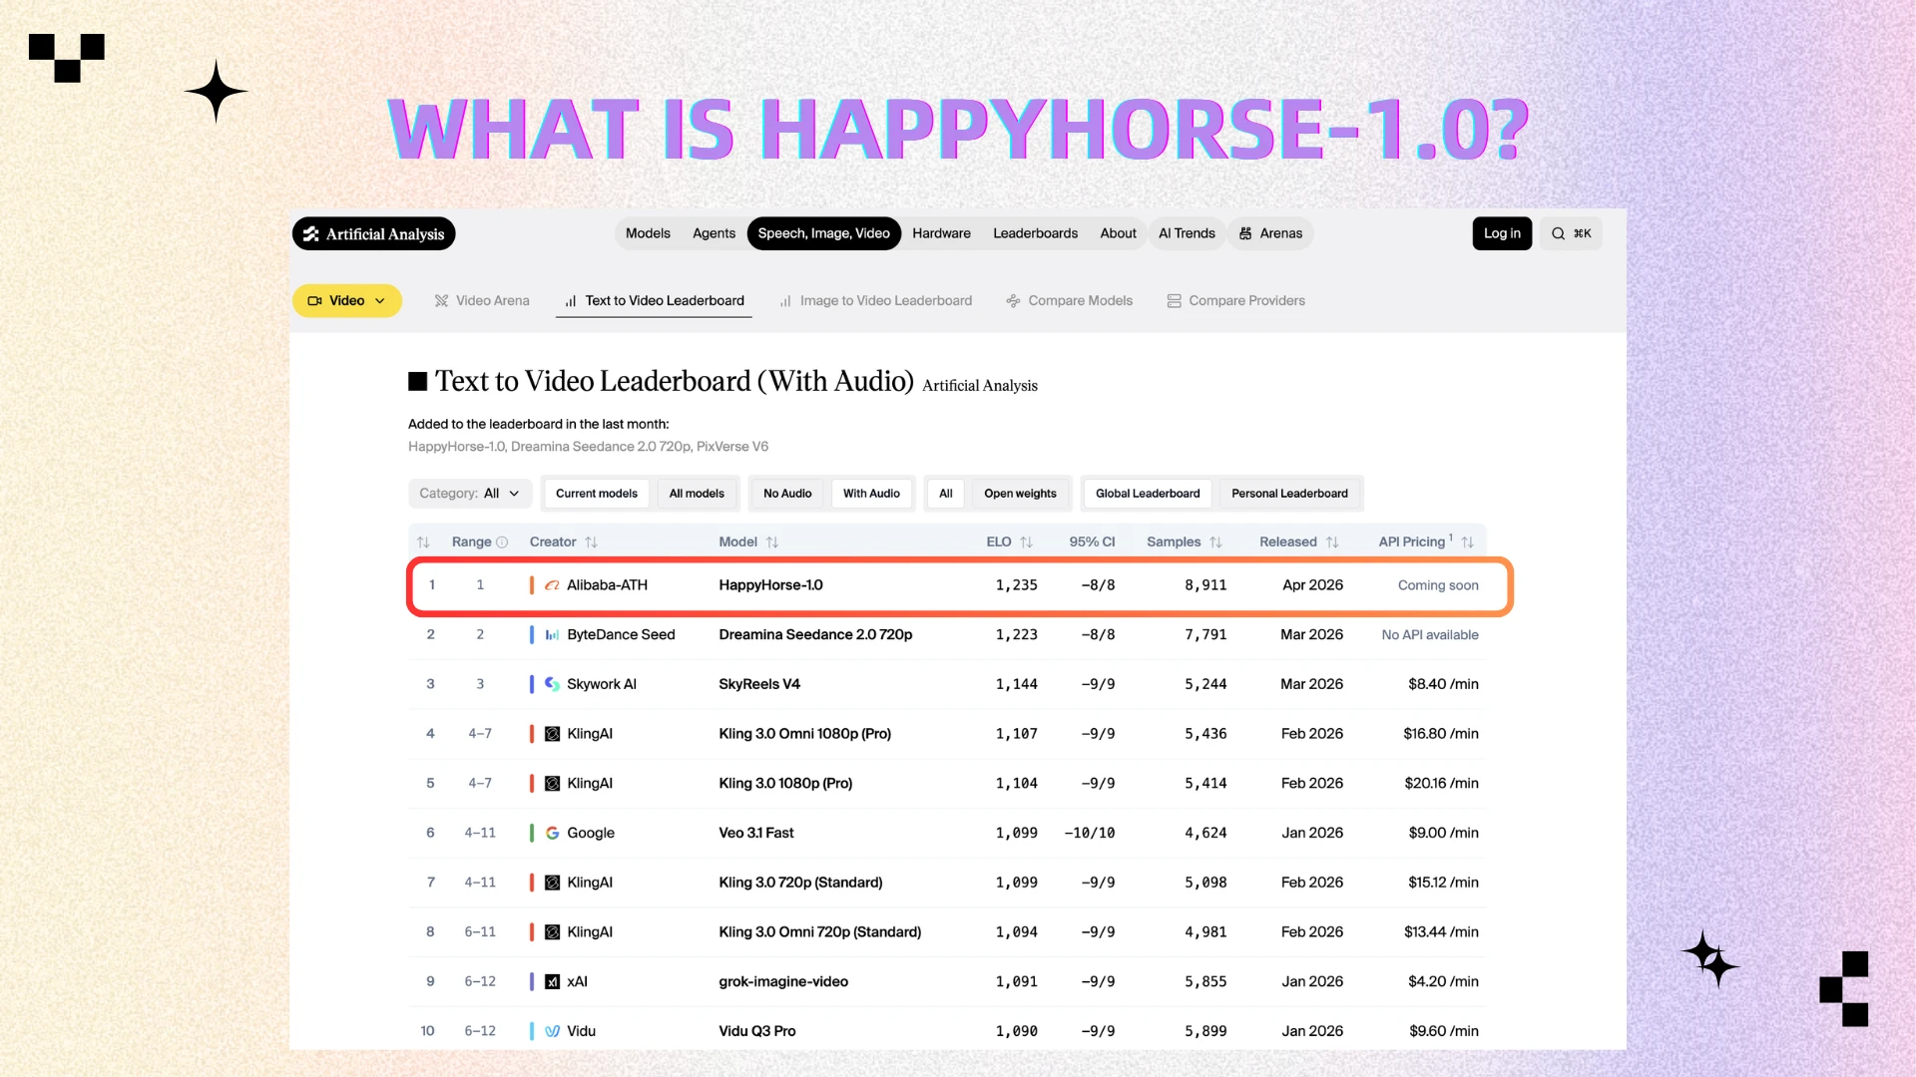The width and height of the screenshot is (1916, 1077).
Task: Click the orange color bar beside Alibaba-ATH
Action: point(531,585)
